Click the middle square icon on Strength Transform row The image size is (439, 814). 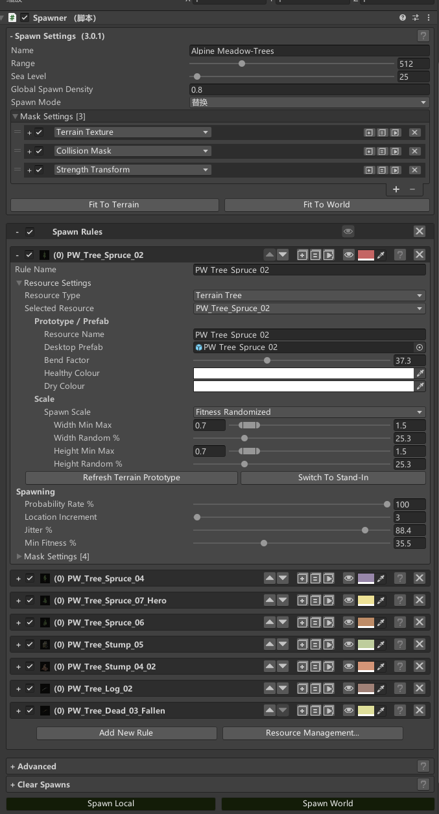pyautogui.click(x=382, y=170)
